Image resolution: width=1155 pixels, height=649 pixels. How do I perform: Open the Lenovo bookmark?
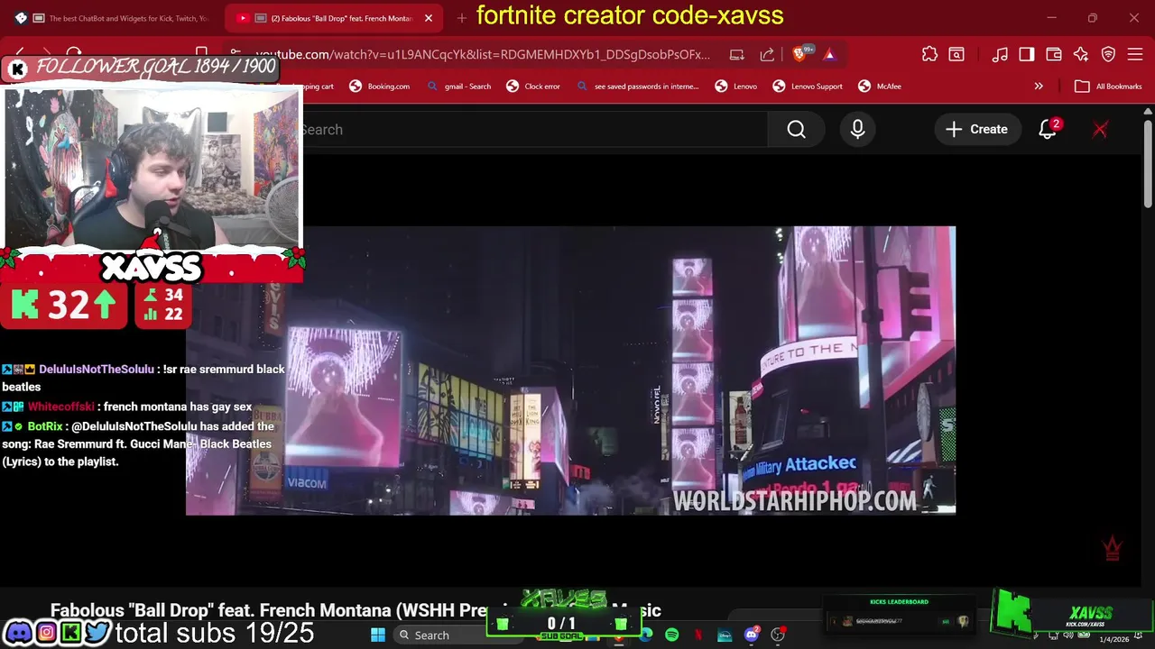coord(735,87)
